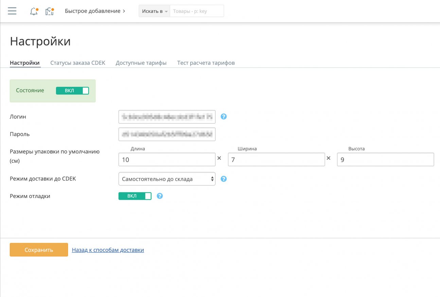Open the Режим доставки до CDEK dropdown
Screen dimensions: 440x297
coord(167,179)
